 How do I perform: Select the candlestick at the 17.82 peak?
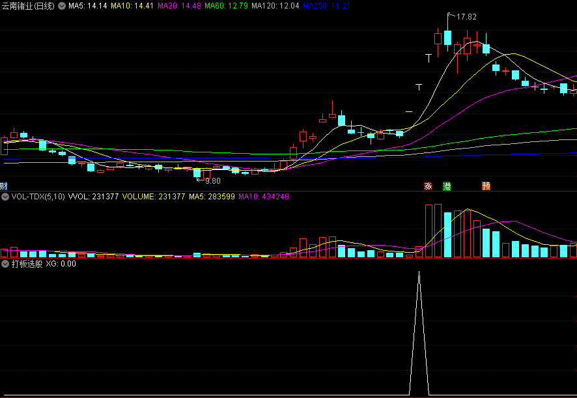coord(447,37)
